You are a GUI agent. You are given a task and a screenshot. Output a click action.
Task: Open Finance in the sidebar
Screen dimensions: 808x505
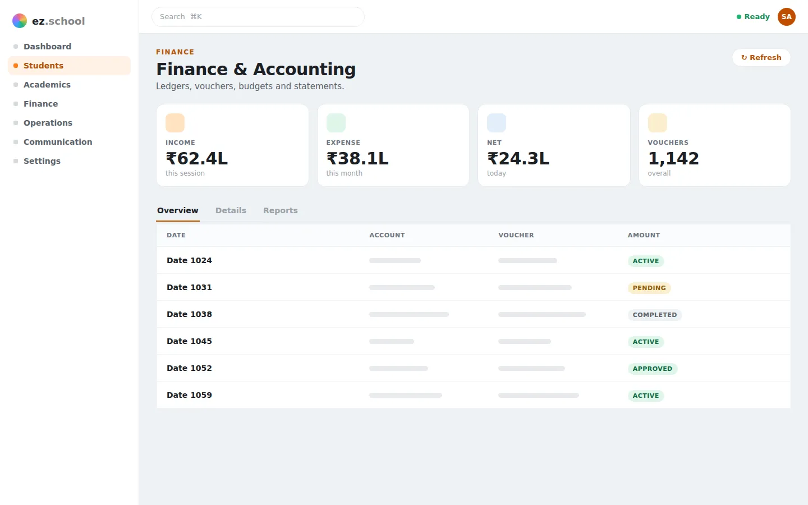(x=70, y=104)
